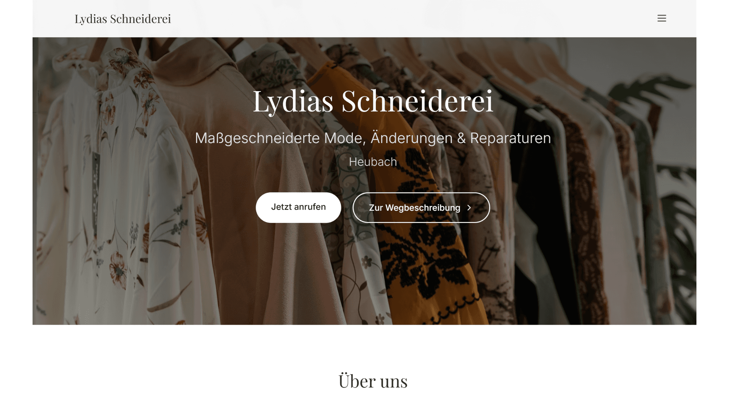Click the white space beside Über uns
Image resolution: width=729 pixels, height=410 pixels.
(x=551, y=381)
